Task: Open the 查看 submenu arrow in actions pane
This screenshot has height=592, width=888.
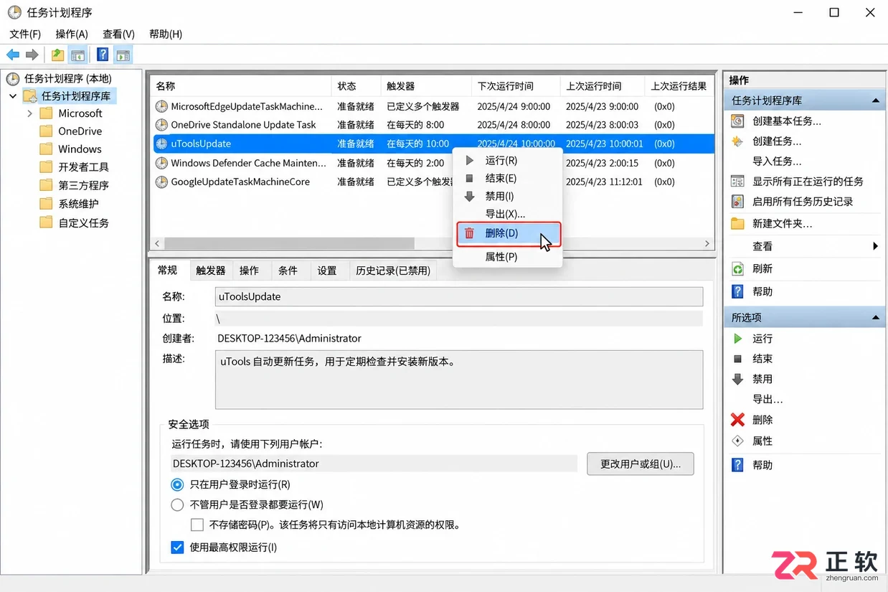Action: pyautogui.click(x=876, y=246)
